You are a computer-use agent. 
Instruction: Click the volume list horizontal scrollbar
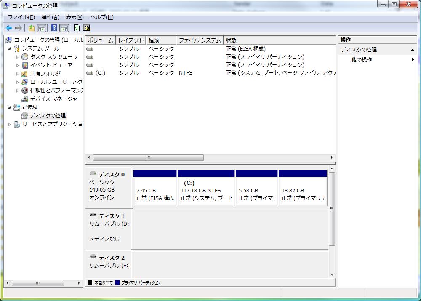click(148, 158)
